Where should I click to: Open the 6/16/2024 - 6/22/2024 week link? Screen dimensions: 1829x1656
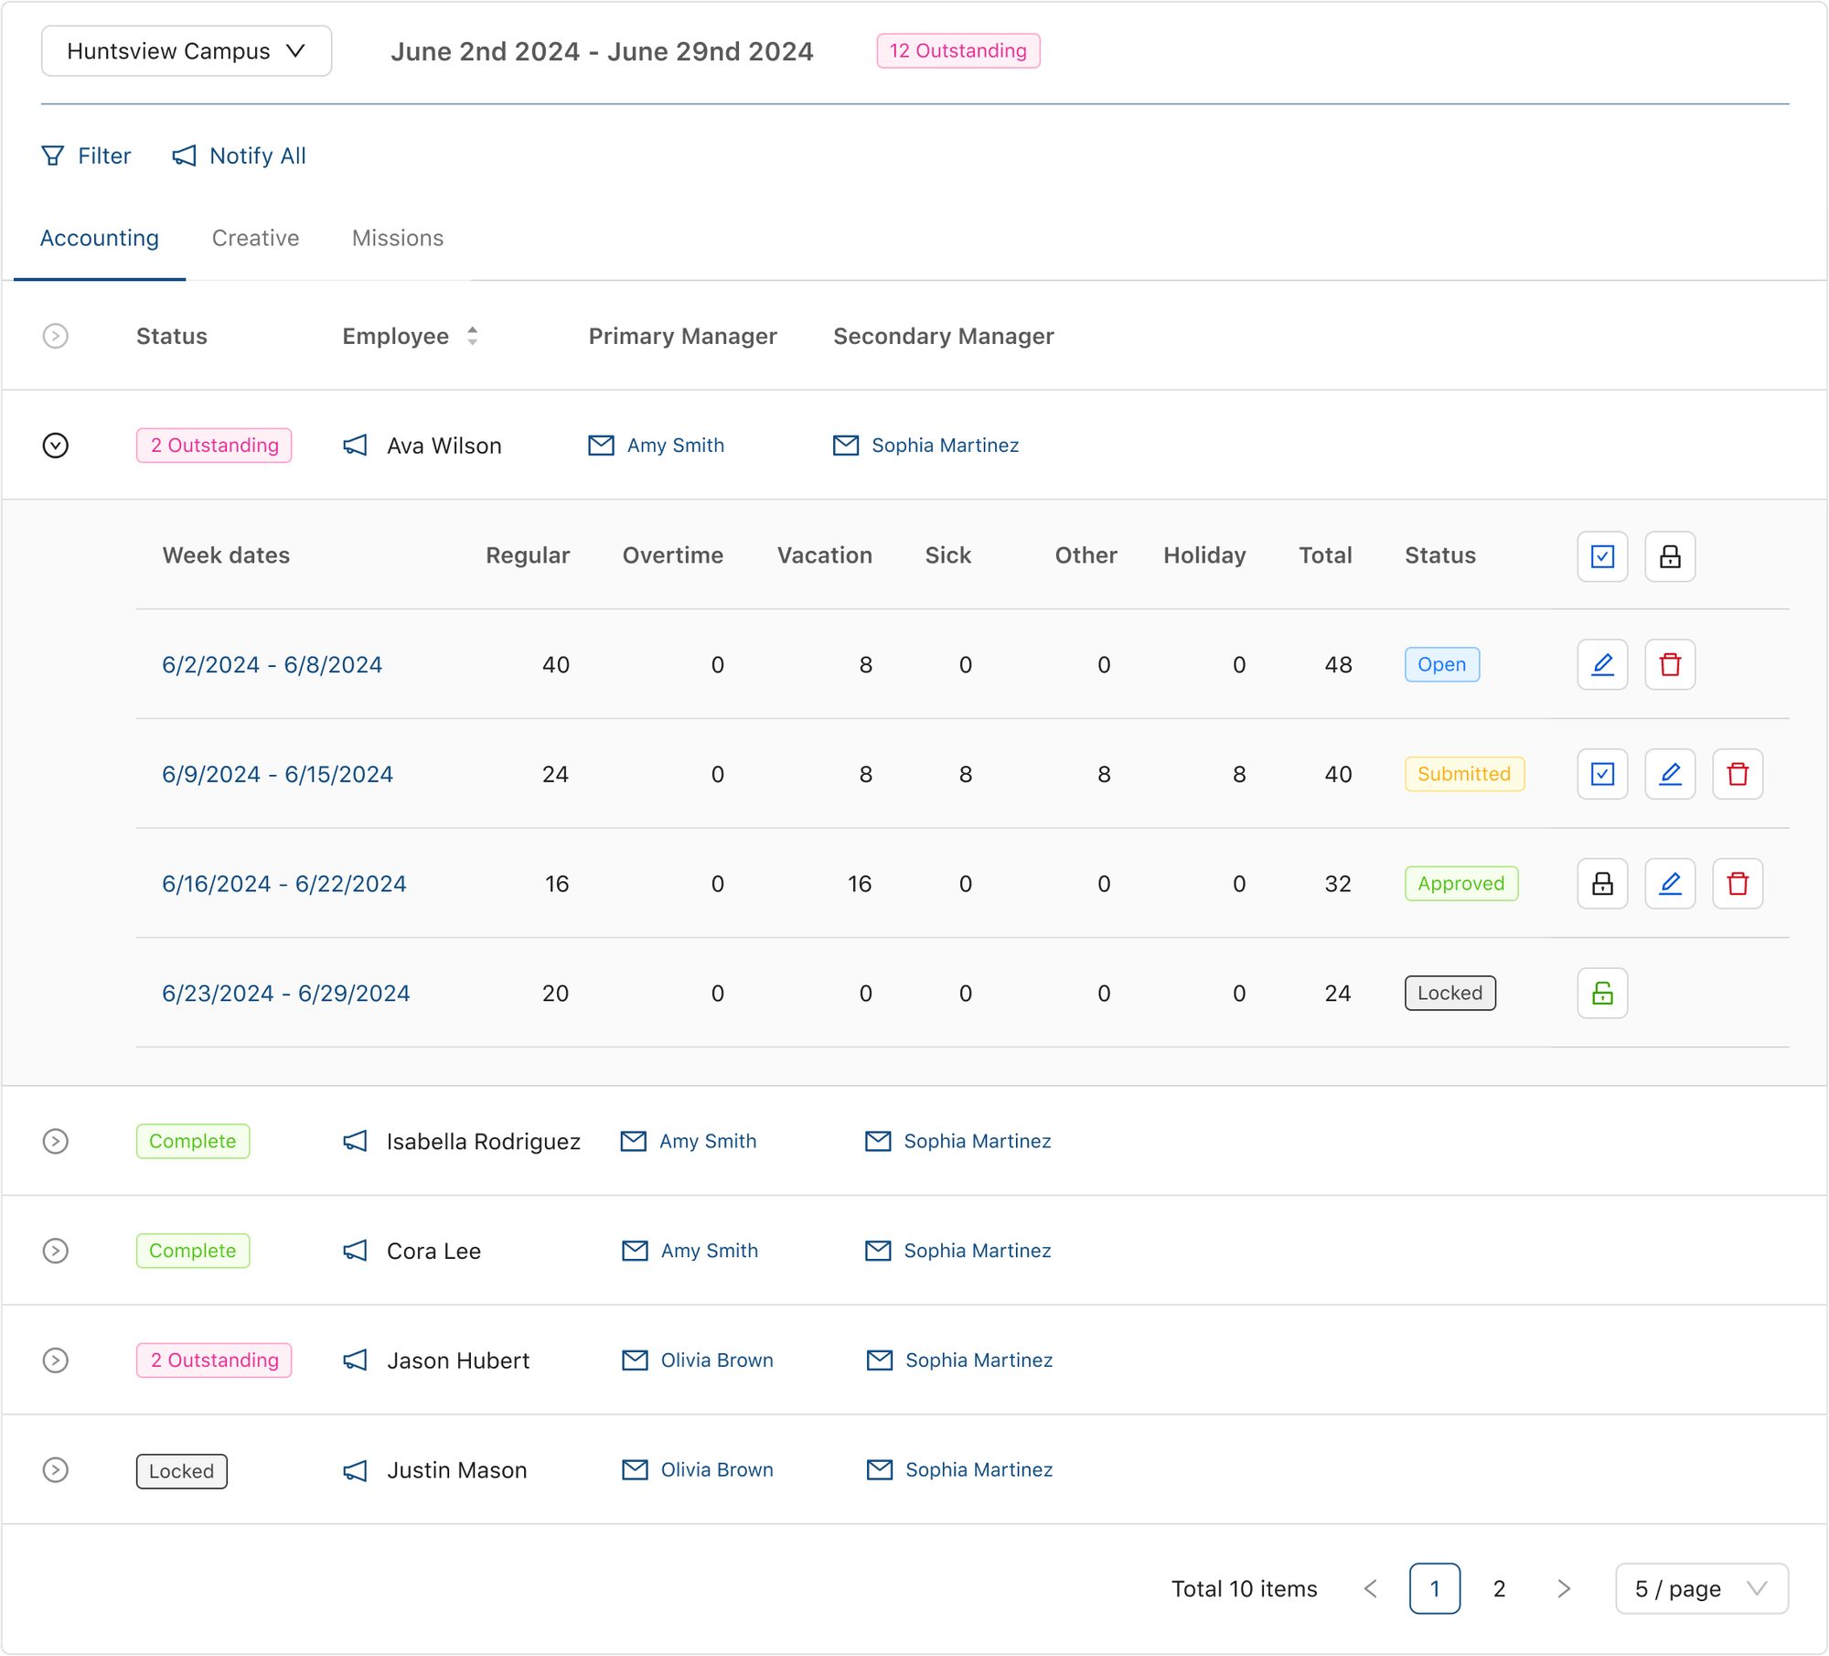point(284,885)
